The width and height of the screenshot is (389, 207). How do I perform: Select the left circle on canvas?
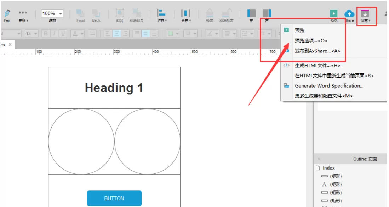click(x=81, y=141)
